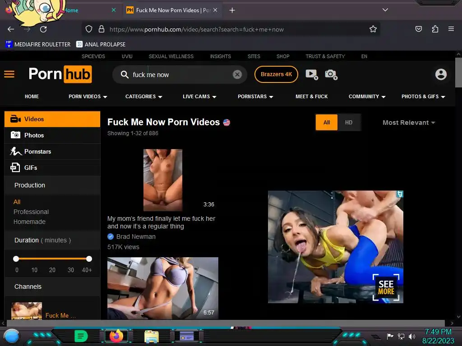The height and width of the screenshot is (346, 462).
Task: Click the left duration slider handle
Action: pos(16,259)
